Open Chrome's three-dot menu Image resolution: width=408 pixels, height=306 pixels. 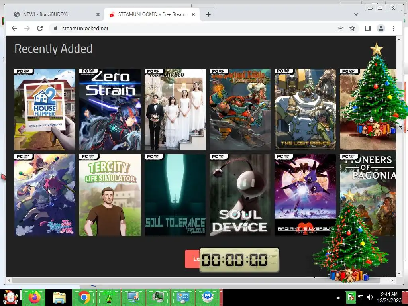coord(394,28)
